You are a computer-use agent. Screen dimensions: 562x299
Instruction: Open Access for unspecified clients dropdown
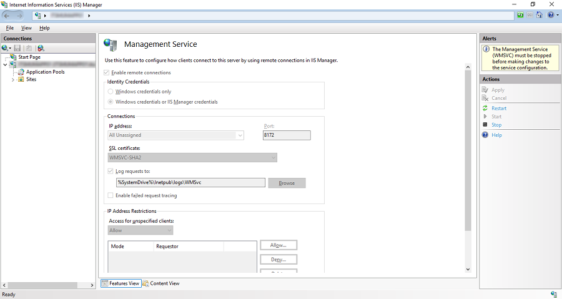[x=140, y=230]
